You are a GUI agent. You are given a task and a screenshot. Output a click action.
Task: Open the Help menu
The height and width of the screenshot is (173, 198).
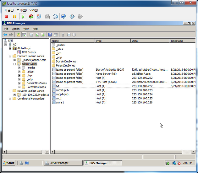(35, 29)
